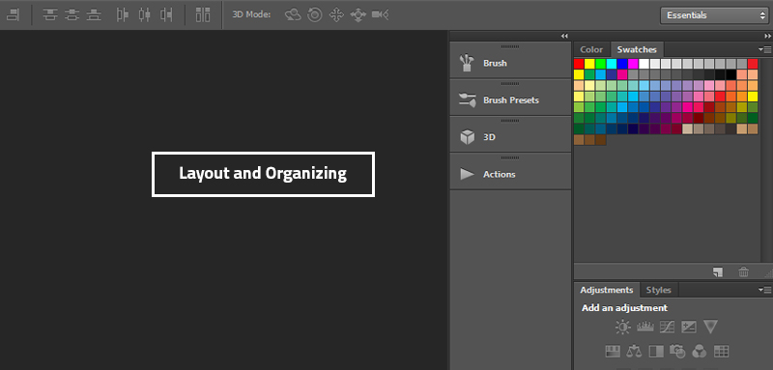Select the Swatches tab
773x370 pixels.
coord(637,49)
